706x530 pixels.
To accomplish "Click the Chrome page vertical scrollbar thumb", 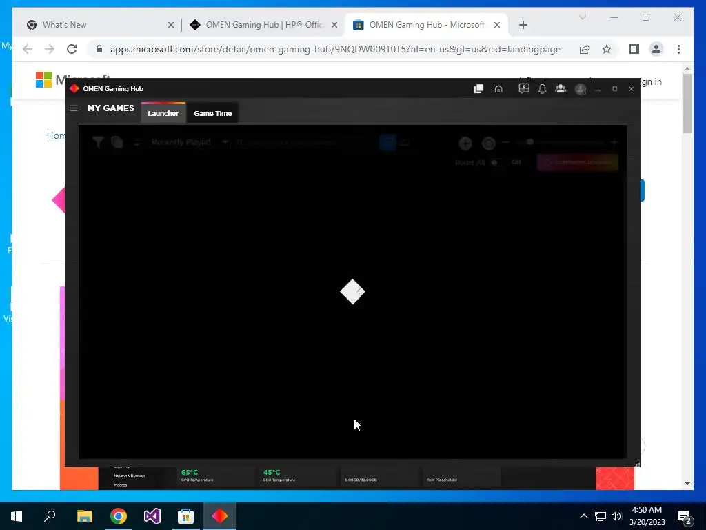I will click(x=687, y=103).
